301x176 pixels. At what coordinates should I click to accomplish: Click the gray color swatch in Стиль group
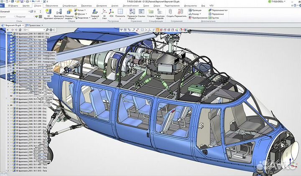pyautogui.click(x=40, y=17)
